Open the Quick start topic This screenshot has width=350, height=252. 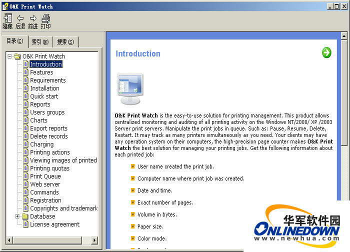pyautogui.click(x=44, y=96)
